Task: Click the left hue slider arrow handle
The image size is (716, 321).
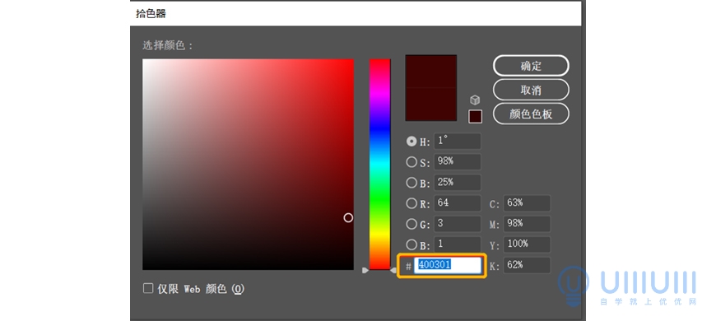Action: coord(365,270)
